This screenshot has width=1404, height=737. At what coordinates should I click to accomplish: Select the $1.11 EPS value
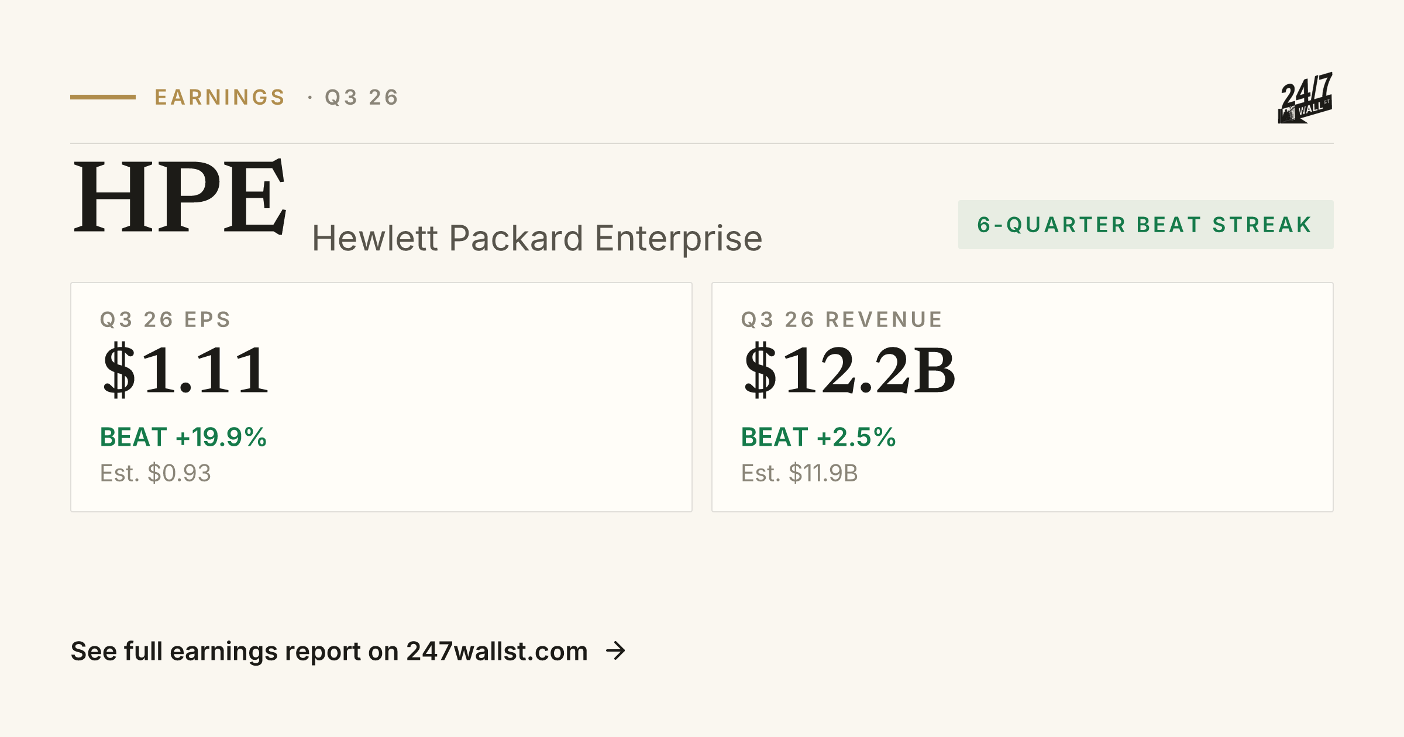(185, 370)
